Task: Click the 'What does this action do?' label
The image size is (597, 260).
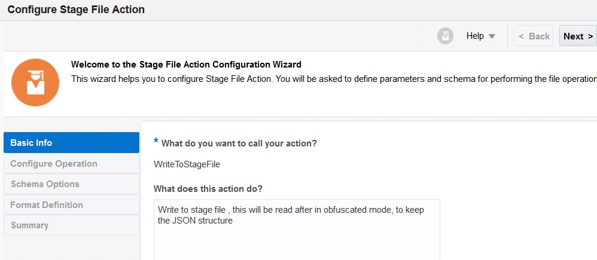Action: pyautogui.click(x=208, y=189)
